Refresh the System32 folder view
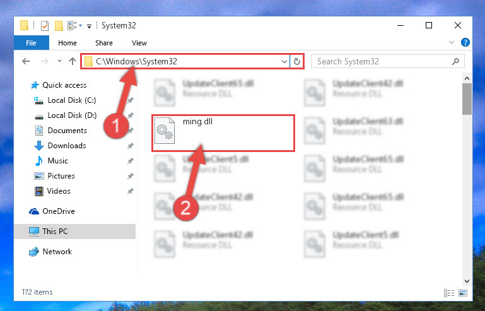The height and width of the screenshot is (311, 485). click(297, 61)
